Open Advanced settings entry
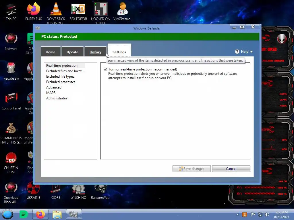The image size is (294, 220). (54, 87)
